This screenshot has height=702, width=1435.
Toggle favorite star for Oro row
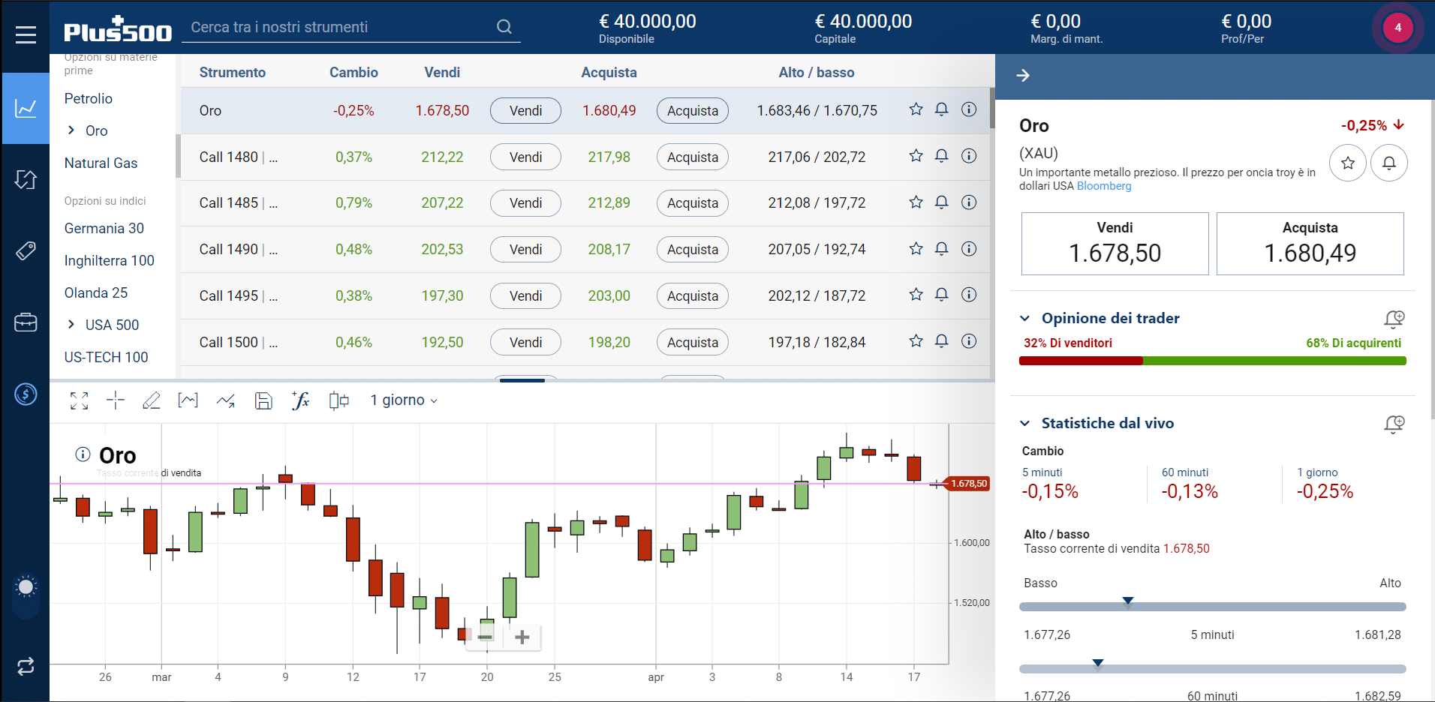916,109
